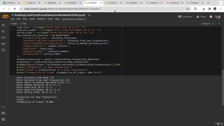Screen dimensions: 224x126
Task: Open the View menu
Action: coord(25,19)
